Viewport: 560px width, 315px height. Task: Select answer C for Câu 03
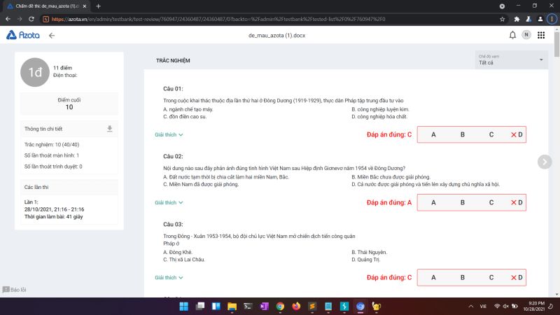491,277
